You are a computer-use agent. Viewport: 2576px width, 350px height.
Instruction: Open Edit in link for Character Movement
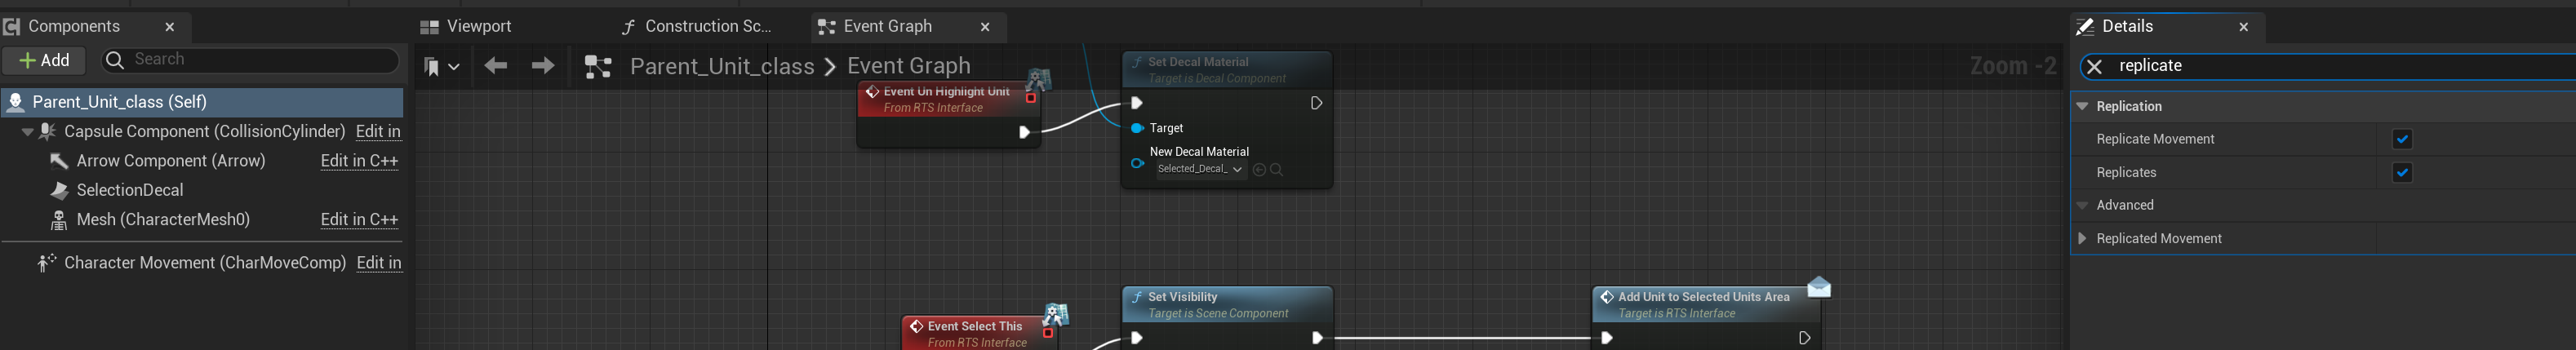379,263
